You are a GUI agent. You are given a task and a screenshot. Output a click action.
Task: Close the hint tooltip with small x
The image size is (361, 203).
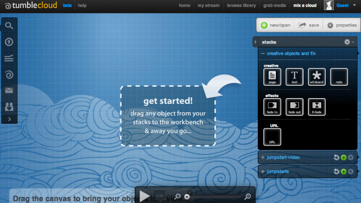190,192
